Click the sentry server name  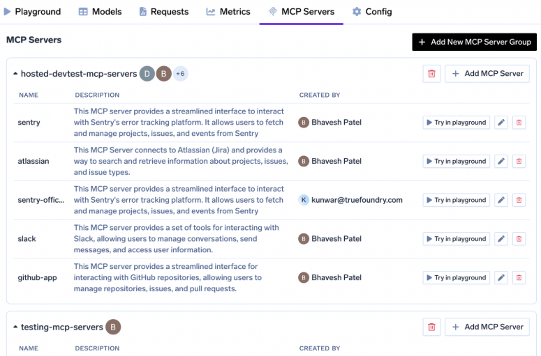coord(29,123)
